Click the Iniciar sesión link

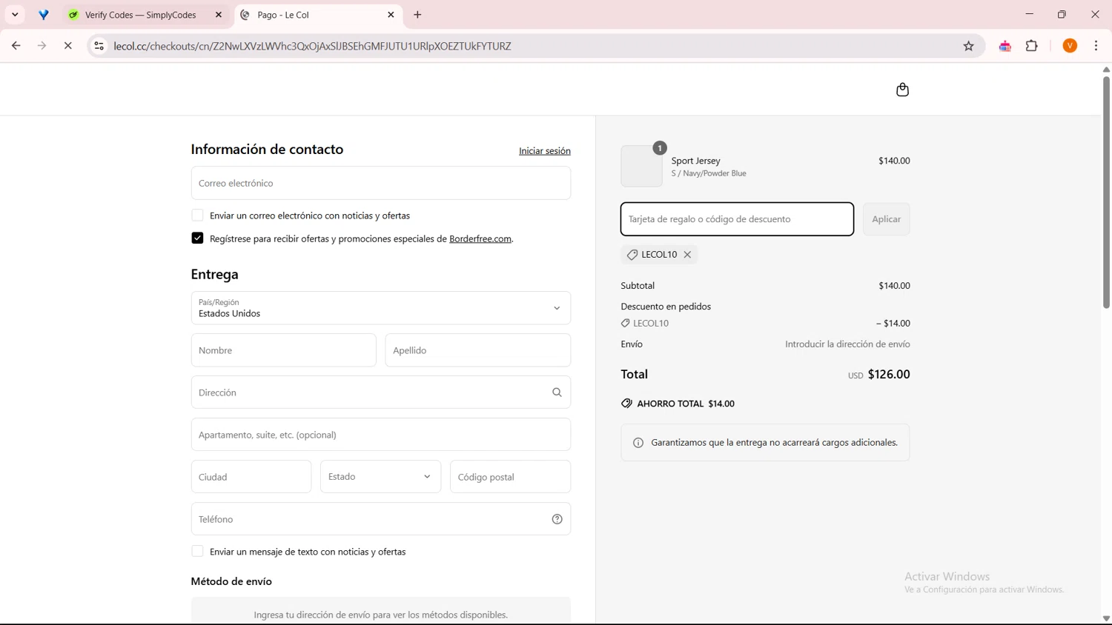pyautogui.click(x=545, y=151)
